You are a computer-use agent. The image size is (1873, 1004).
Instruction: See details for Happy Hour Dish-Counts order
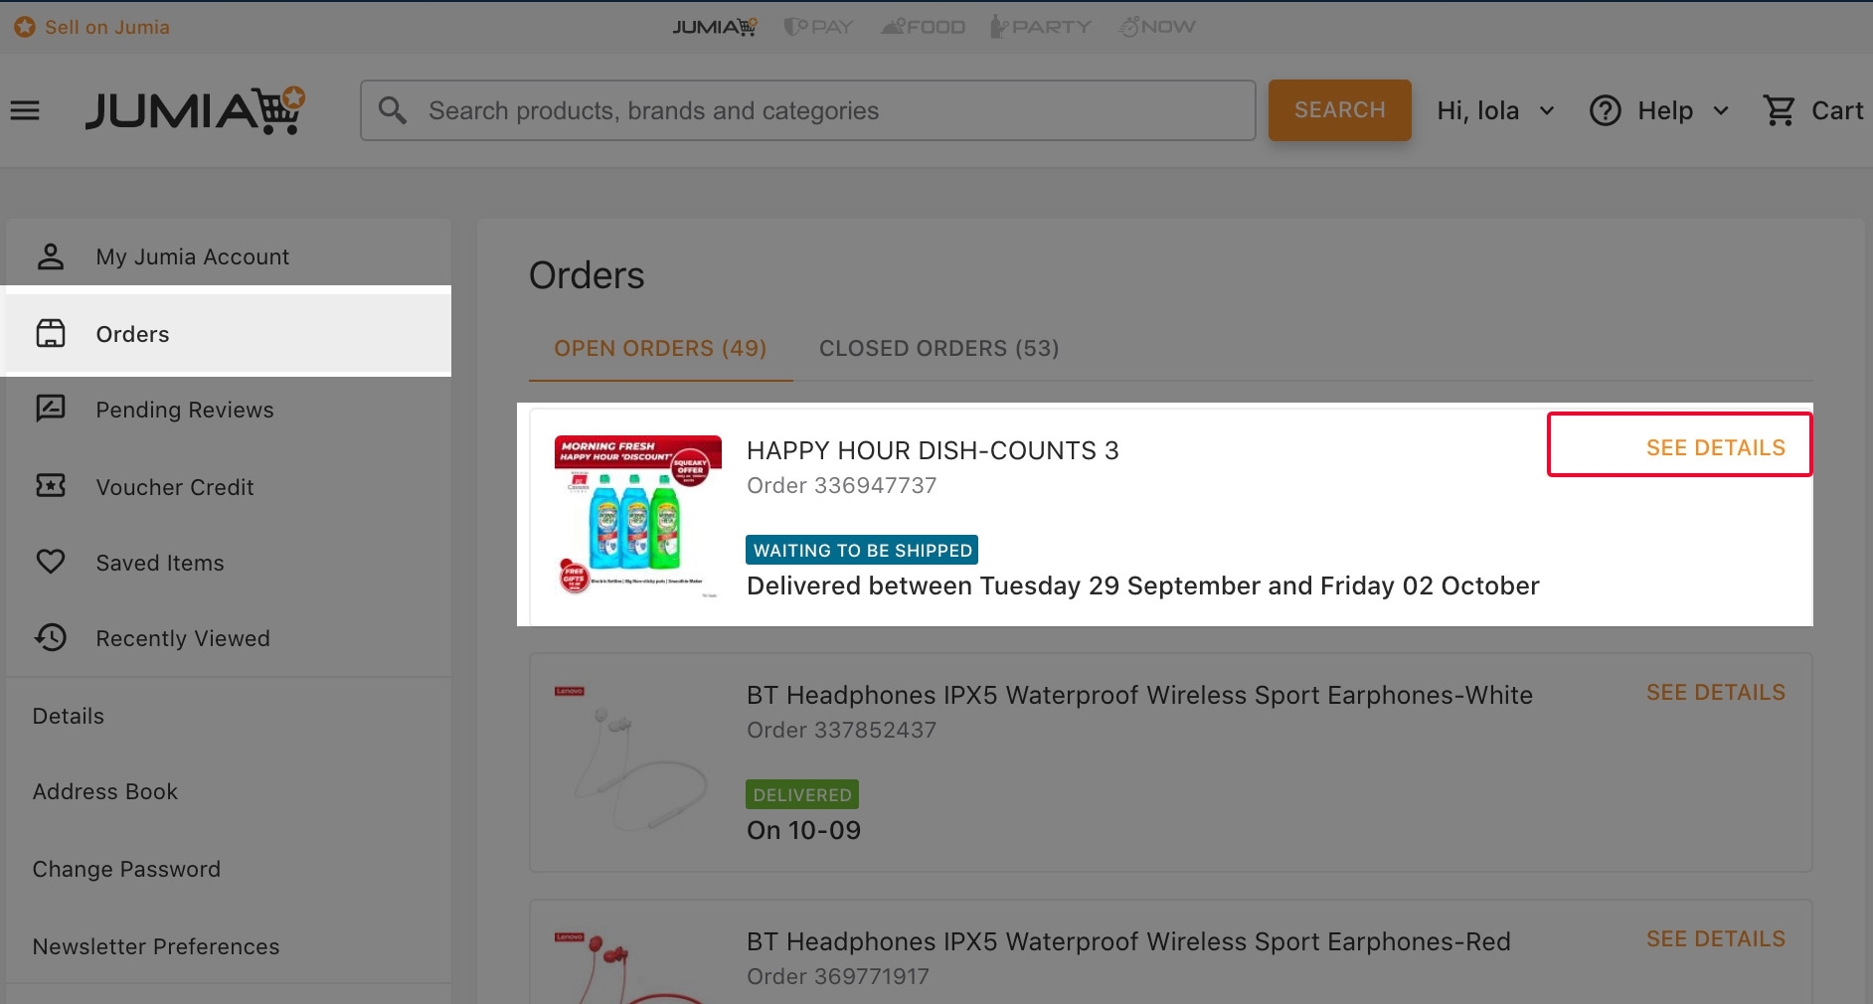[x=1715, y=447]
